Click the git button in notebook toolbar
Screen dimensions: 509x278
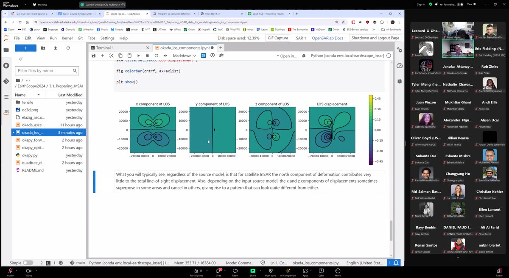pos(221,56)
